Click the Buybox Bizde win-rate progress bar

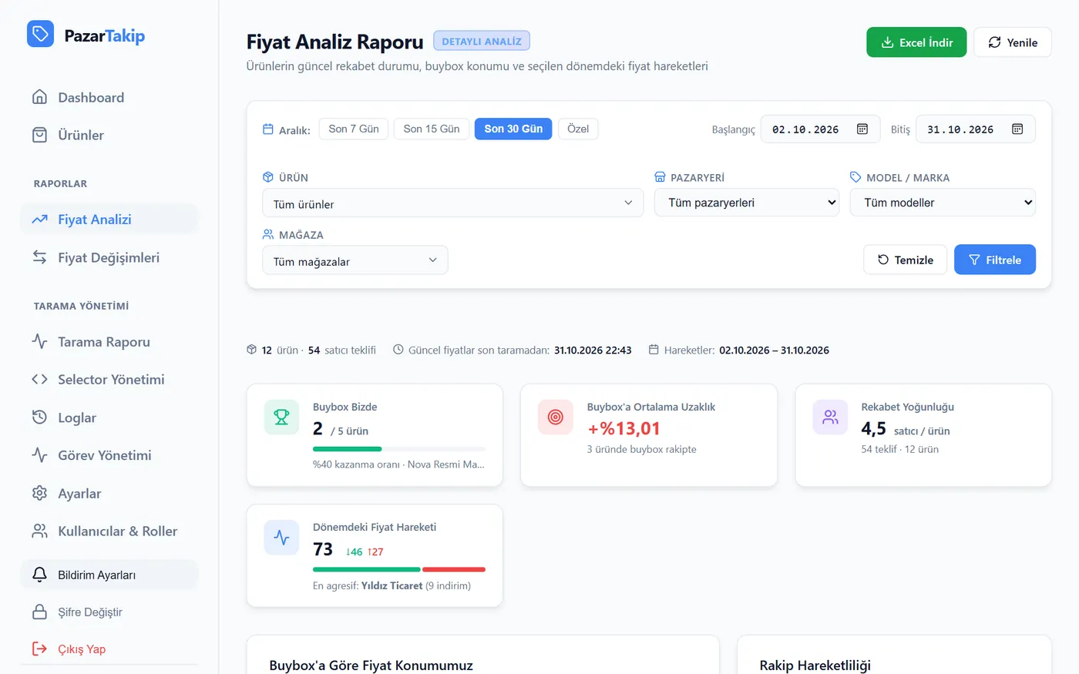(399, 448)
